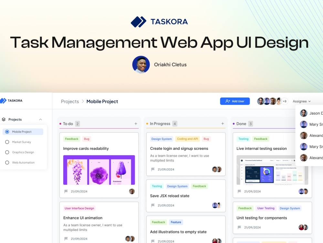Click flag icon on Save JSX reload card

(x=153, y=205)
